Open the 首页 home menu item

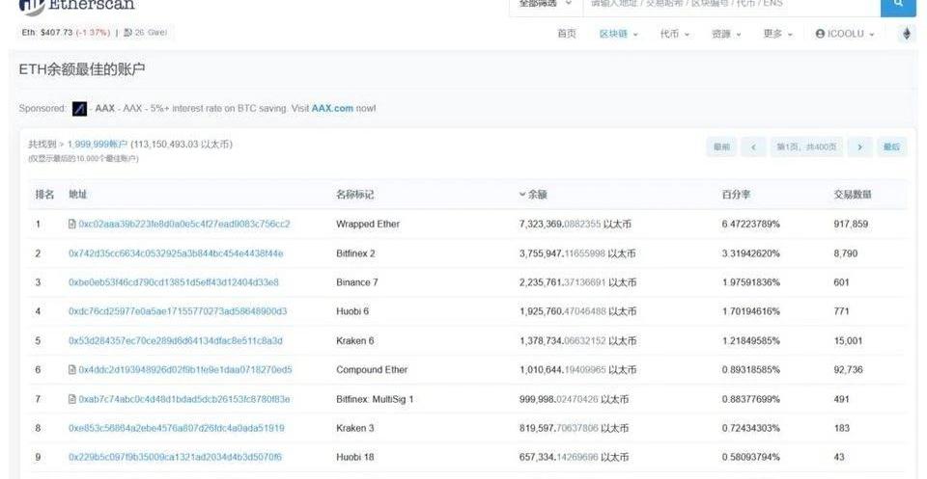[x=567, y=34]
